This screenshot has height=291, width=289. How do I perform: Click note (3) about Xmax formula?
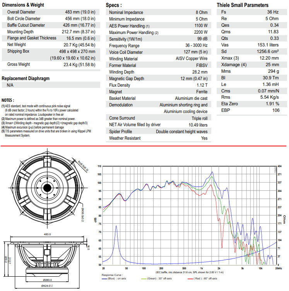click(44, 123)
